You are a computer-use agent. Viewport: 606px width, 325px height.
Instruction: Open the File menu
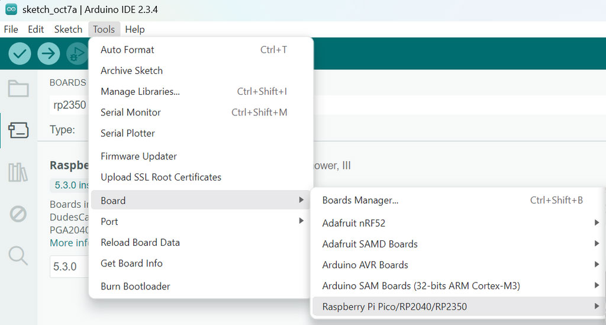tap(11, 30)
